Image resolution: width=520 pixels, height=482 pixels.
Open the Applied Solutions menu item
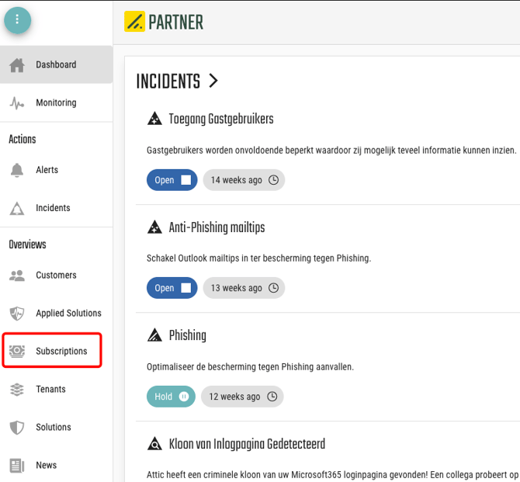[x=68, y=314]
